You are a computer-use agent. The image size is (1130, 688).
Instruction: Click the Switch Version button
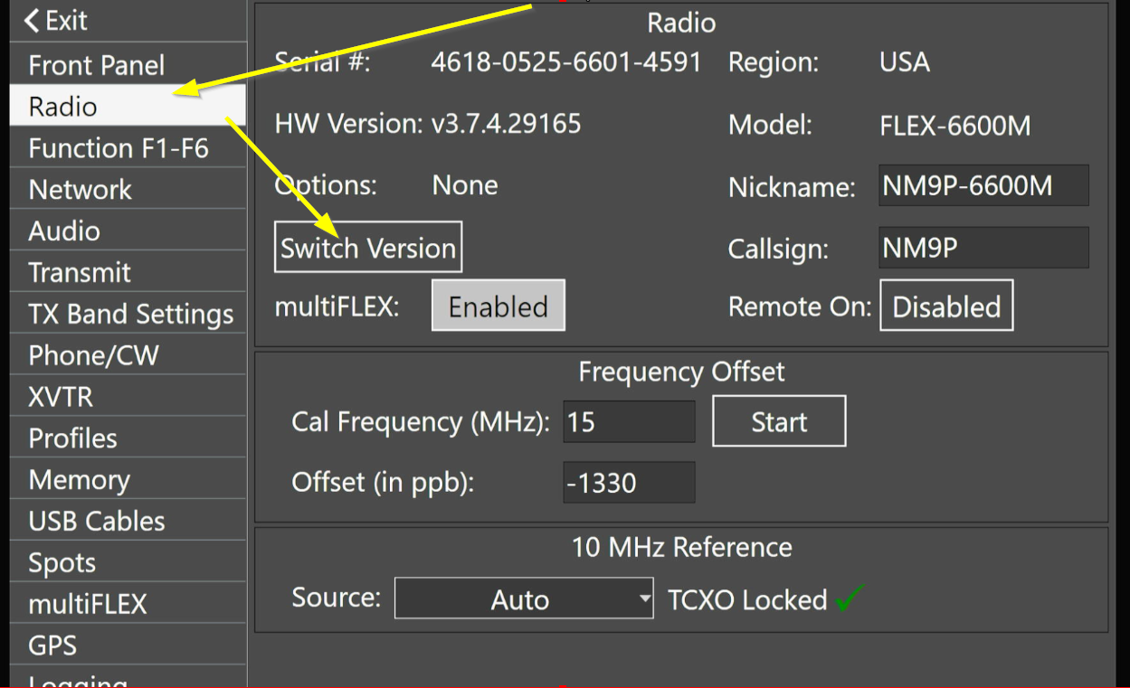368,247
